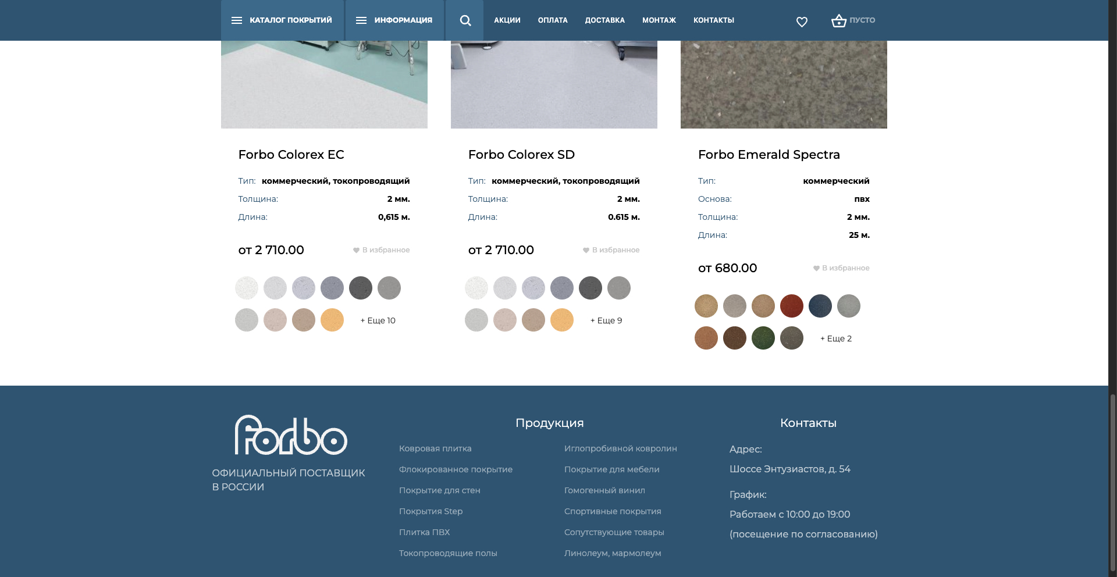Open Плитка ПВХ footer link
Image resolution: width=1117 pixels, height=577 pixels.
[x=425, y=532]
